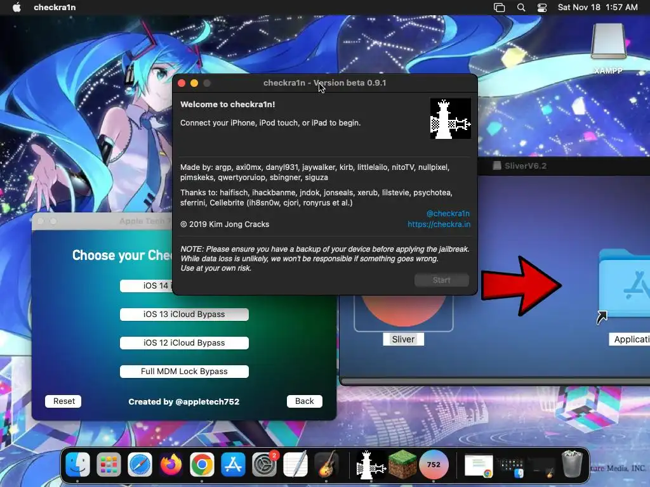Launch Safari from the dock
Screen dimensions: 650x487
140,464
